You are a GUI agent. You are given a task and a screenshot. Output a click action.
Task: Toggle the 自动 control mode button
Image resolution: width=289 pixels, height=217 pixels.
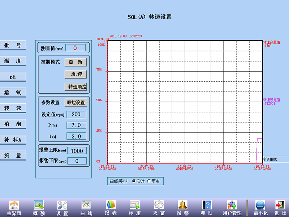tap(76, 62)
